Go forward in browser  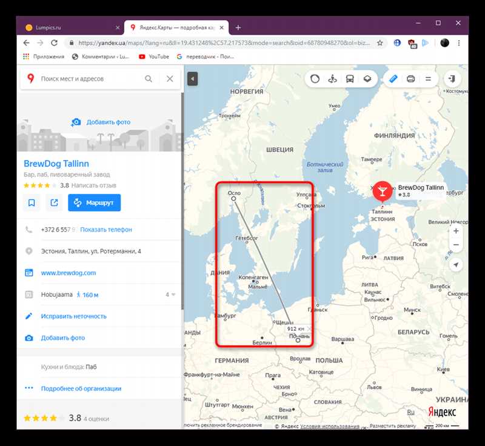pyautogui.click(x=40, y=43)
